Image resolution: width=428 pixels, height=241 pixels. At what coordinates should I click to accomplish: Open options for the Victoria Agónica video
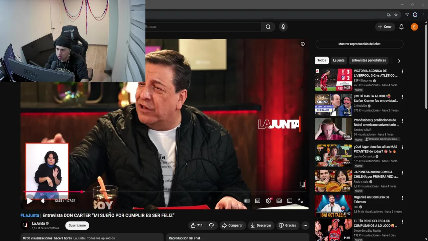pyautogui.click(x=403, y=71)
